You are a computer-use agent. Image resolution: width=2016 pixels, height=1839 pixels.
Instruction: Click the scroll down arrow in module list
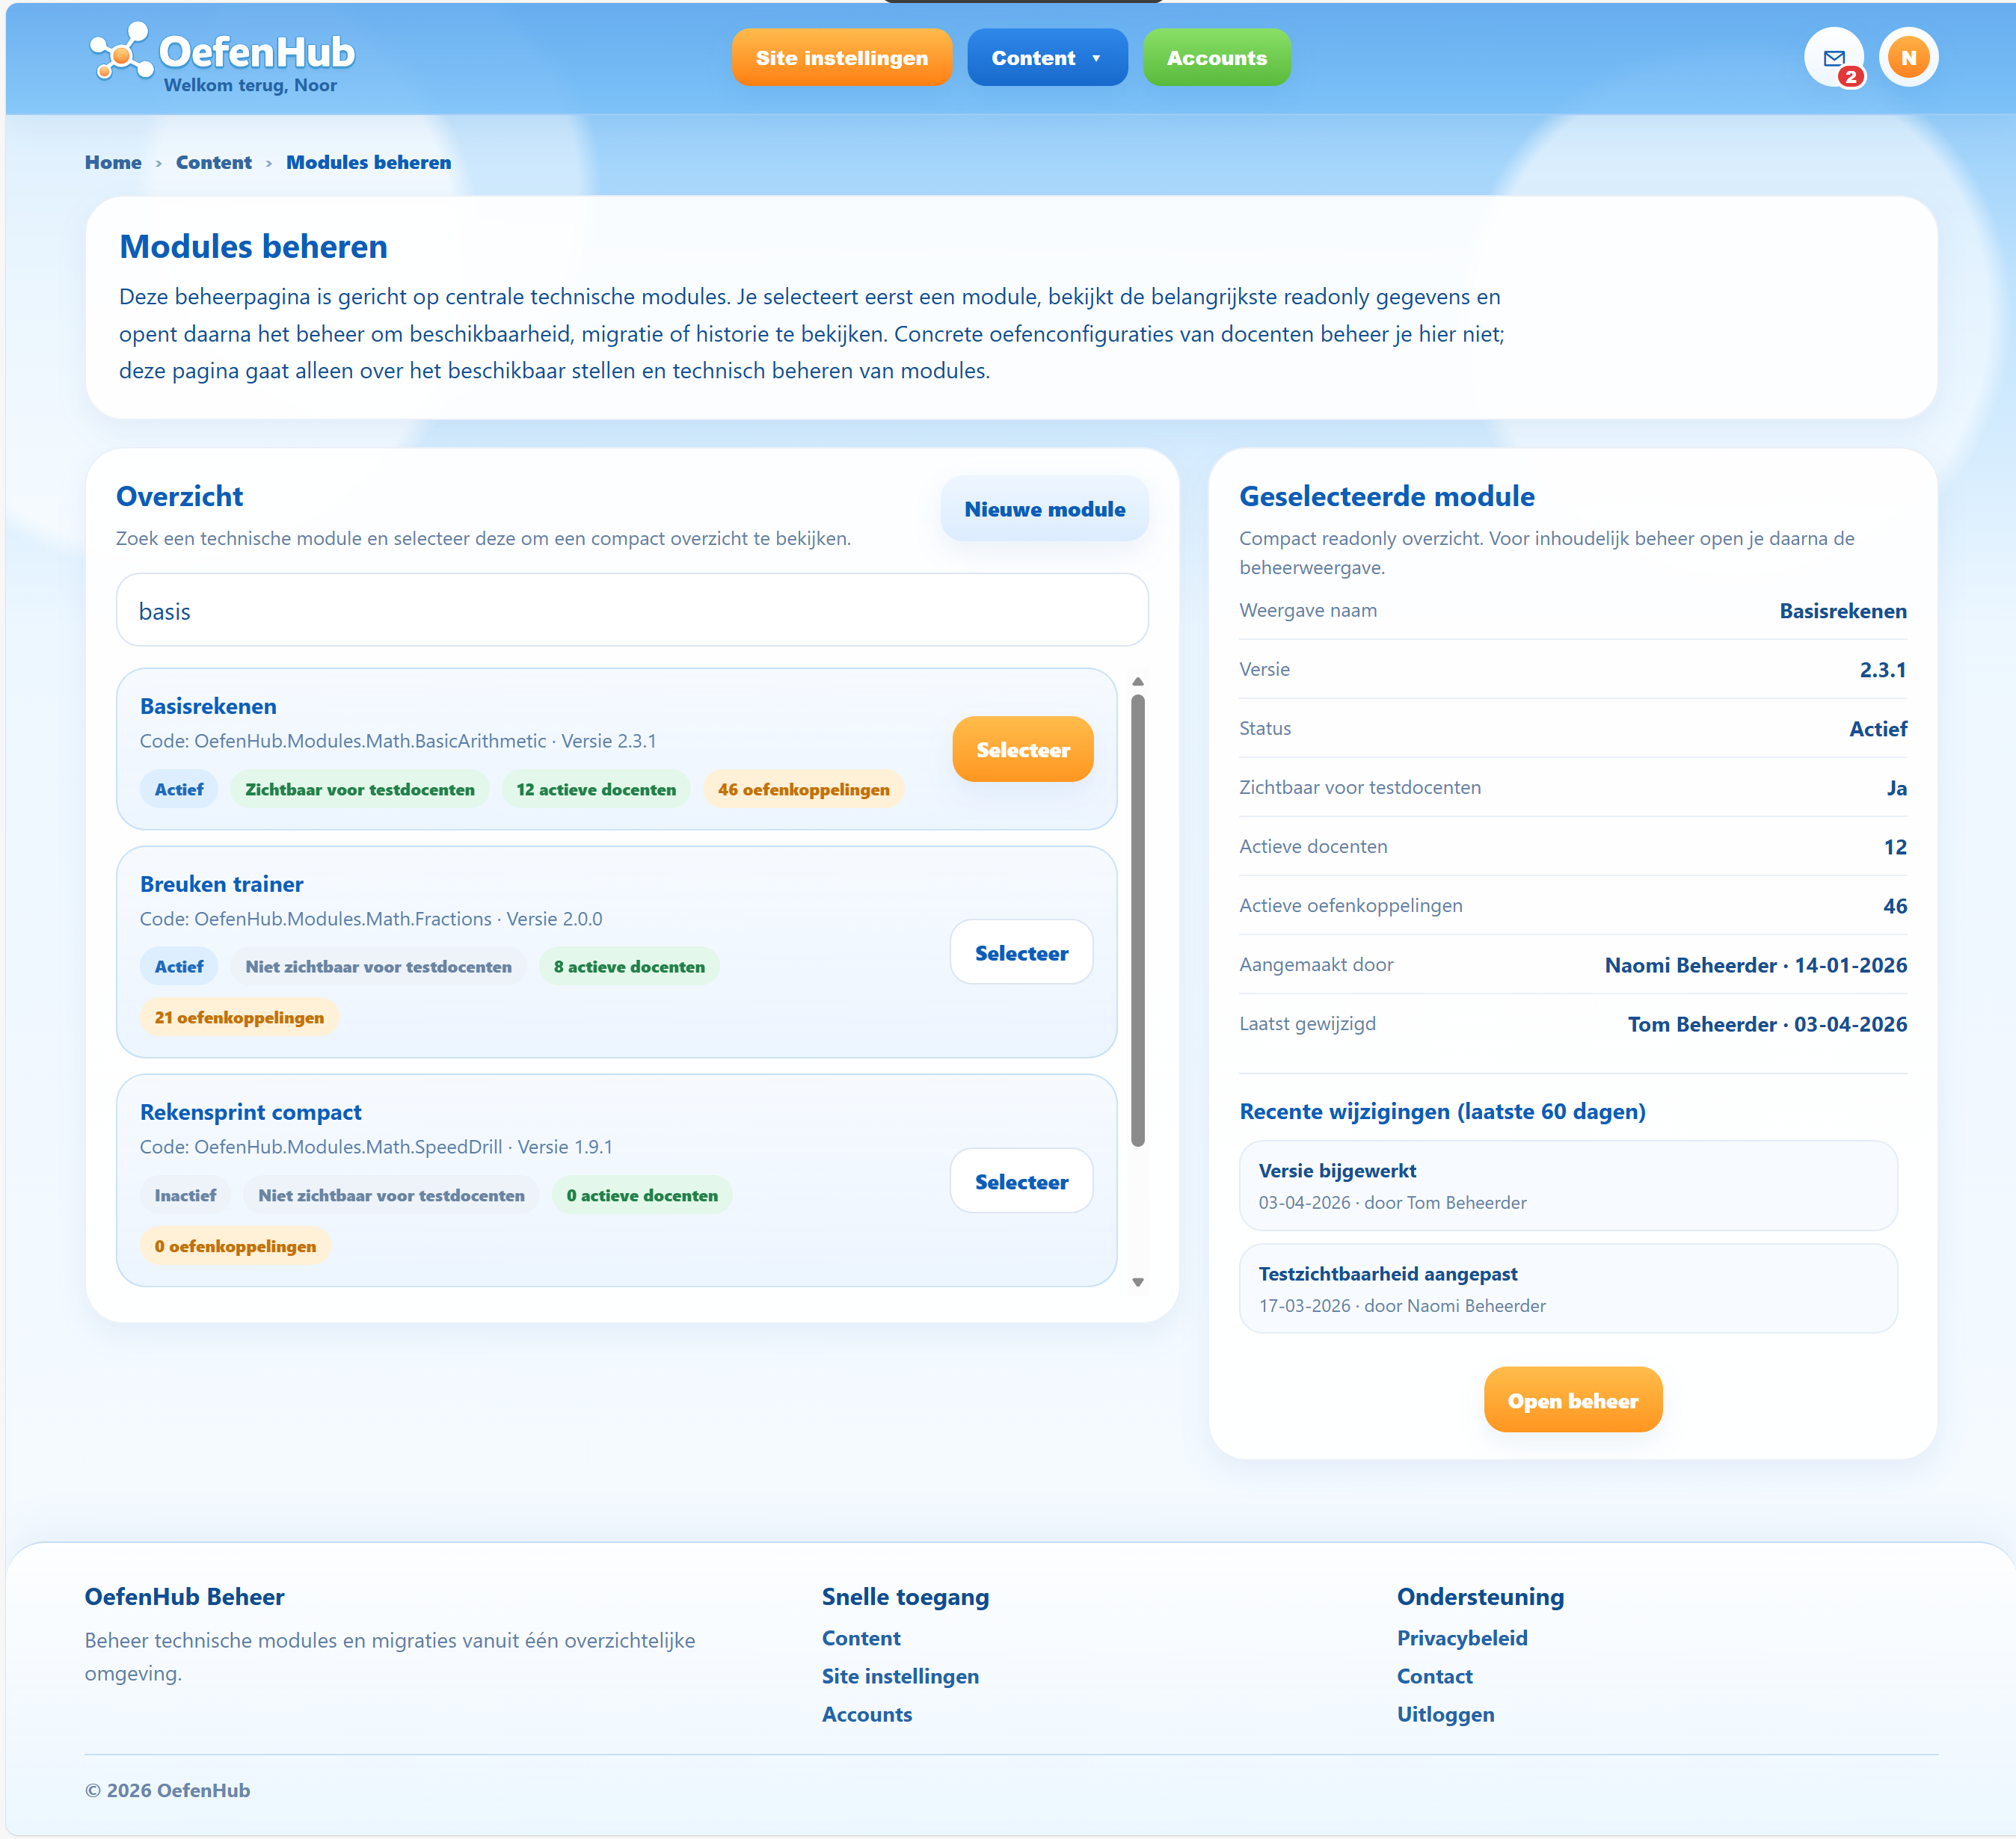tap(1137, 1282)
